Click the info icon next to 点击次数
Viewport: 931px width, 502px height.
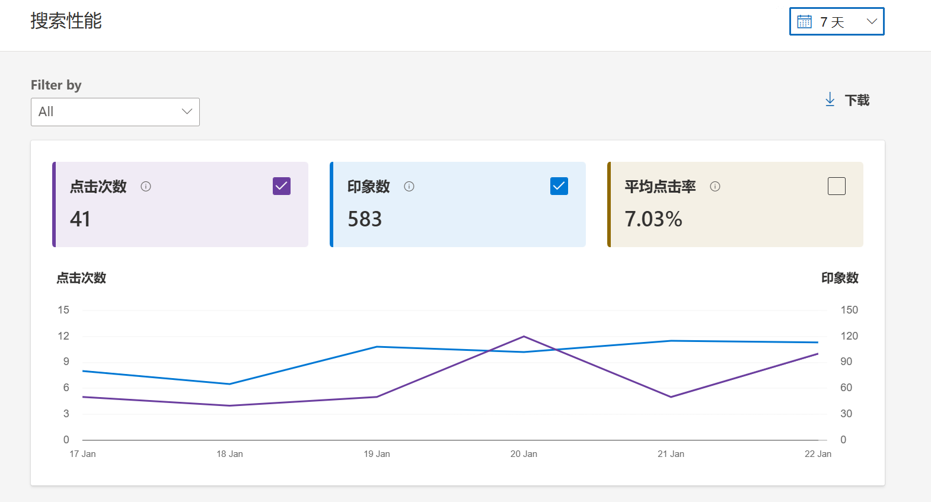click(146, 186)
